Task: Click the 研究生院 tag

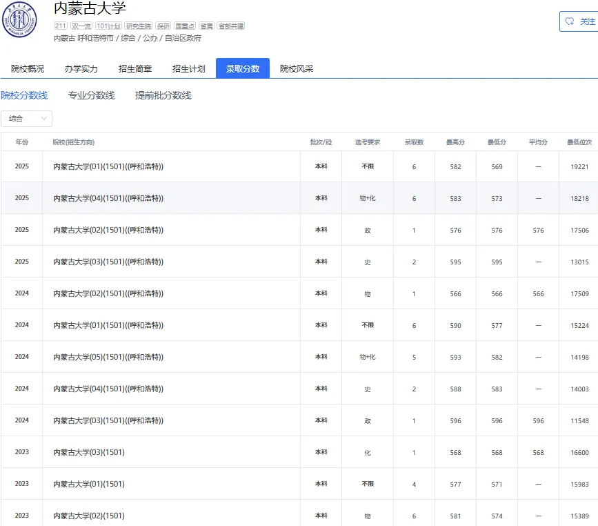Action: [x=139, y=26]
